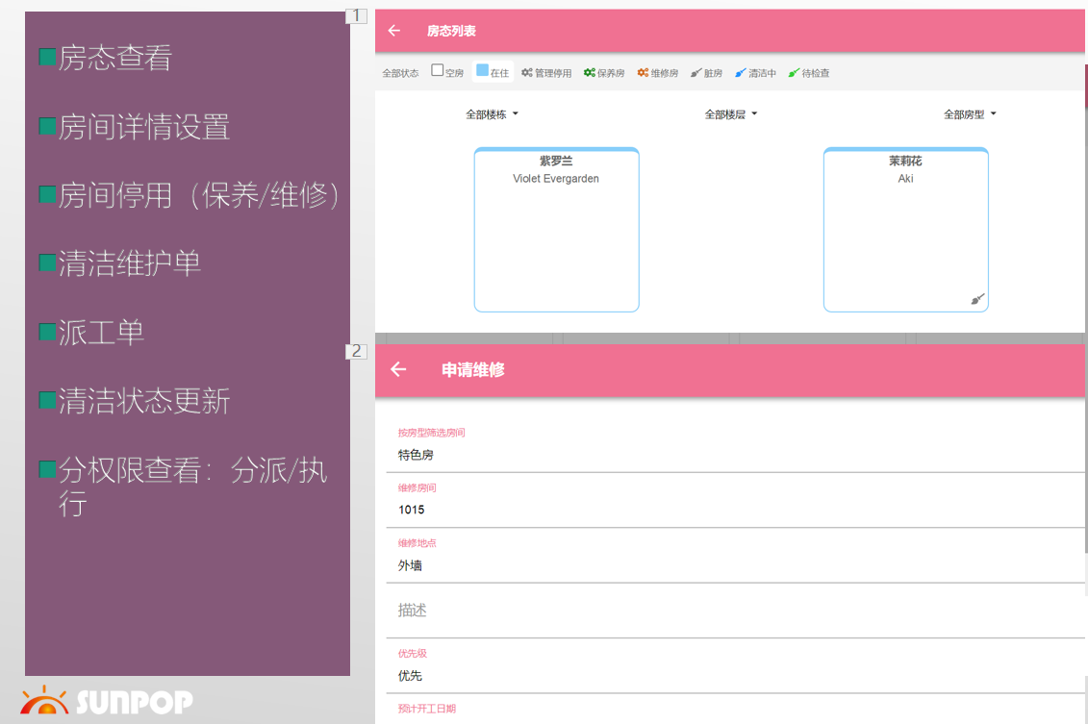Filter rooms by 清洁中 status
This screenshot has width=1088, height=724.
[755, 73]
